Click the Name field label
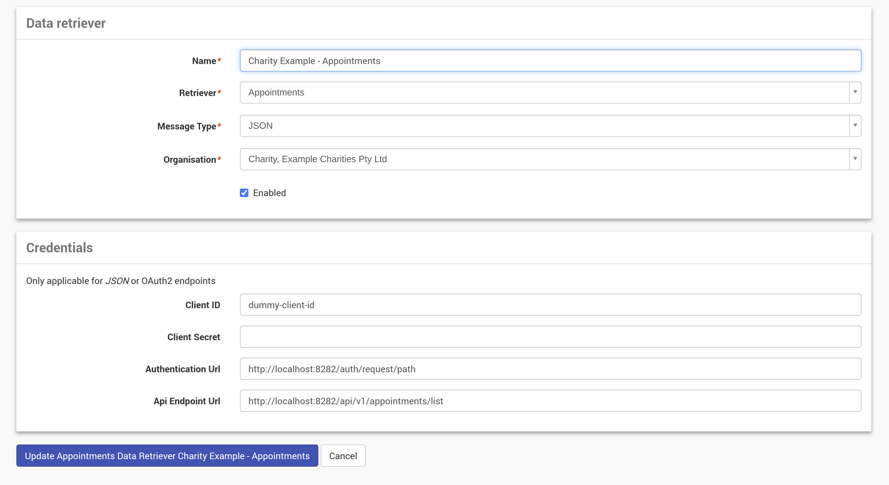Viewport: 889px width, 485px height. (x=204, y=61)
